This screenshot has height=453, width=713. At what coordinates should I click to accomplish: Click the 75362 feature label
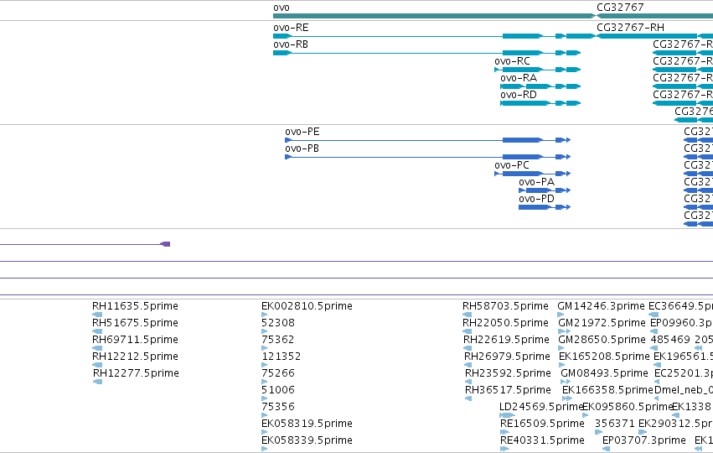pyautogui.click(x=278, y=340)
